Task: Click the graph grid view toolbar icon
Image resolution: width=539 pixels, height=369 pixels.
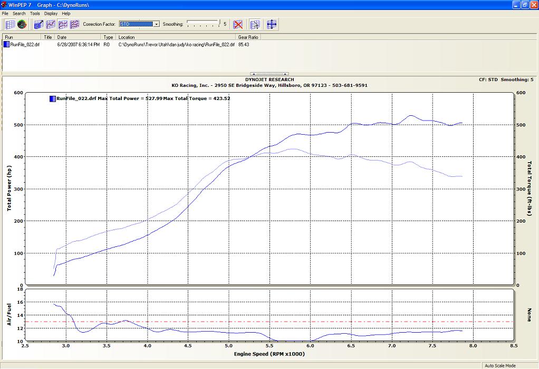Action: click(10, 24)
